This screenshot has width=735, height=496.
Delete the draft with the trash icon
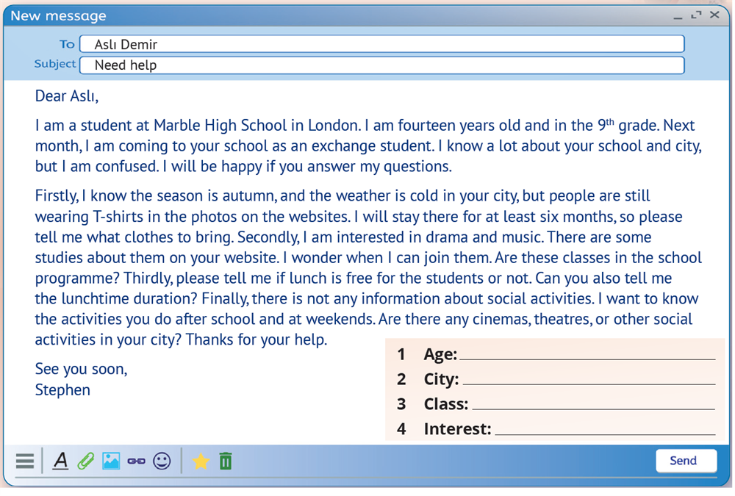pos(226,461)
